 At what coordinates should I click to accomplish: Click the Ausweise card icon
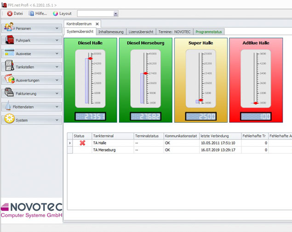tap(9, 54)
